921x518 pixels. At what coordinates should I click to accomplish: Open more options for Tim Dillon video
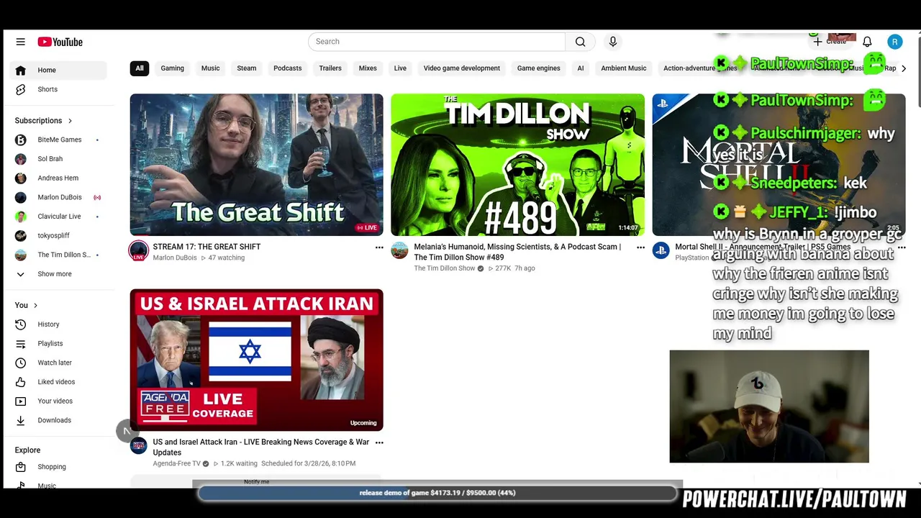640,247
